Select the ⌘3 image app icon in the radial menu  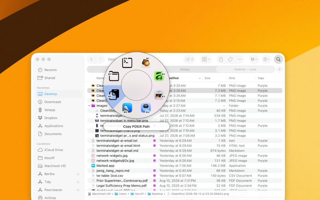pos(159,94)
